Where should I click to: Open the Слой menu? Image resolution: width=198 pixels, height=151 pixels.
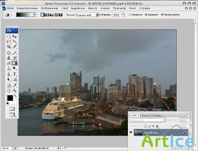(65, 8)
